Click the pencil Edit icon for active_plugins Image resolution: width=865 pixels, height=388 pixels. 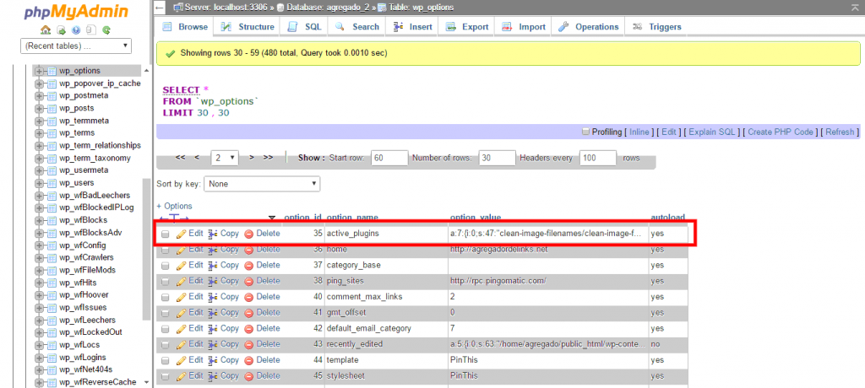pyautogui.click(x=181, y=234)
